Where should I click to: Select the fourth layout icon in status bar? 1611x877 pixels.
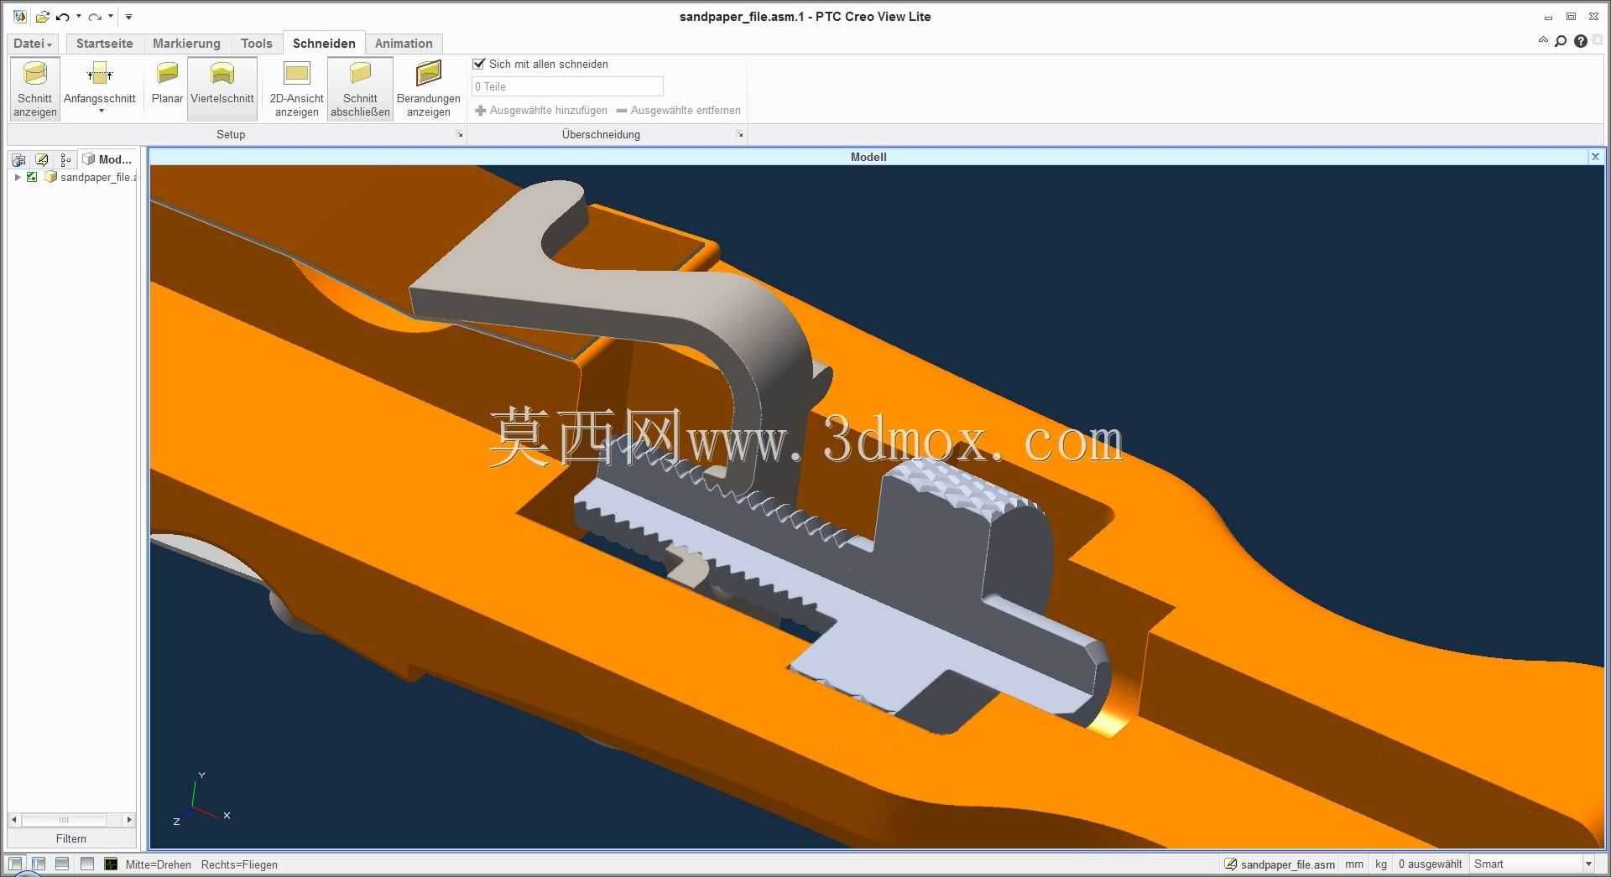pyautogui.click(x=87, y=864)
